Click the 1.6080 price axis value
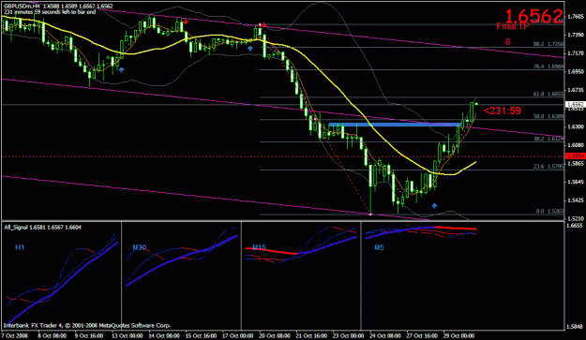 click(x=576, y=145)
